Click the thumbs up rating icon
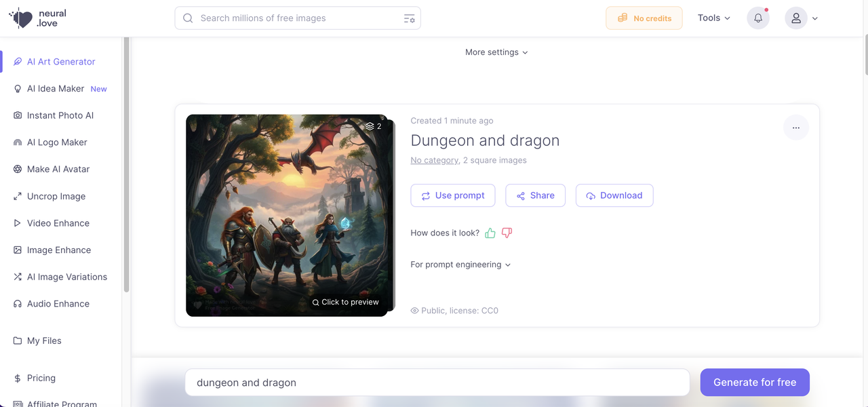This screenshot has height=407, width=868. [x=490, y=233]
